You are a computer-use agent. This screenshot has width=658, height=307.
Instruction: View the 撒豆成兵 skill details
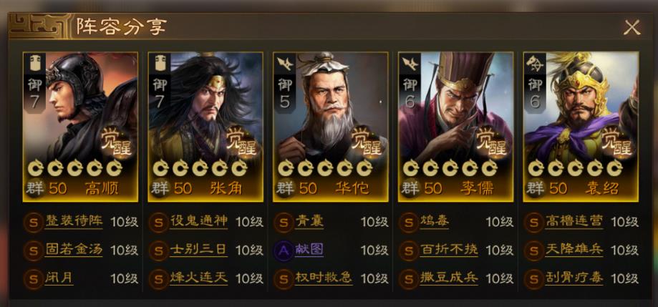[x=449, y=278]
